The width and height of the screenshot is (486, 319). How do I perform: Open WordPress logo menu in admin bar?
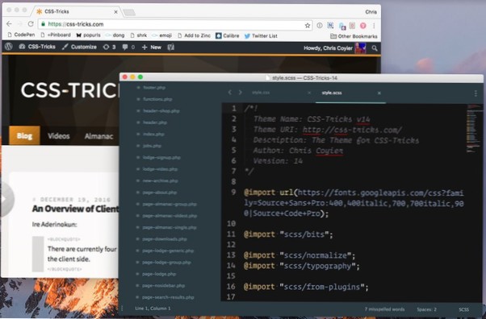click(x=9, y=47)
